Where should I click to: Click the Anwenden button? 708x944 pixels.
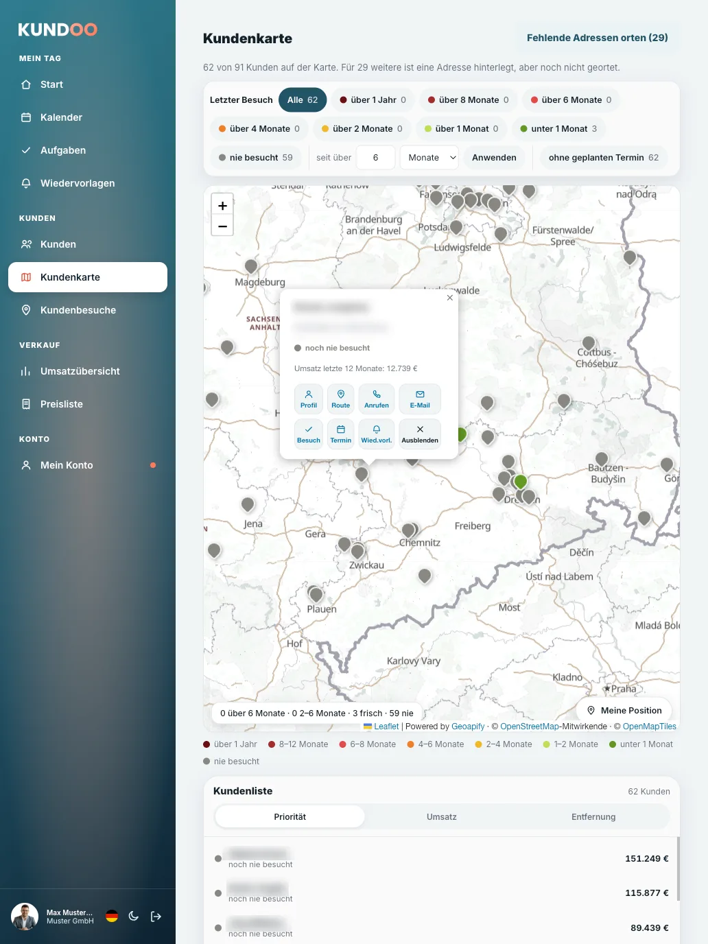tap(494, 158)
